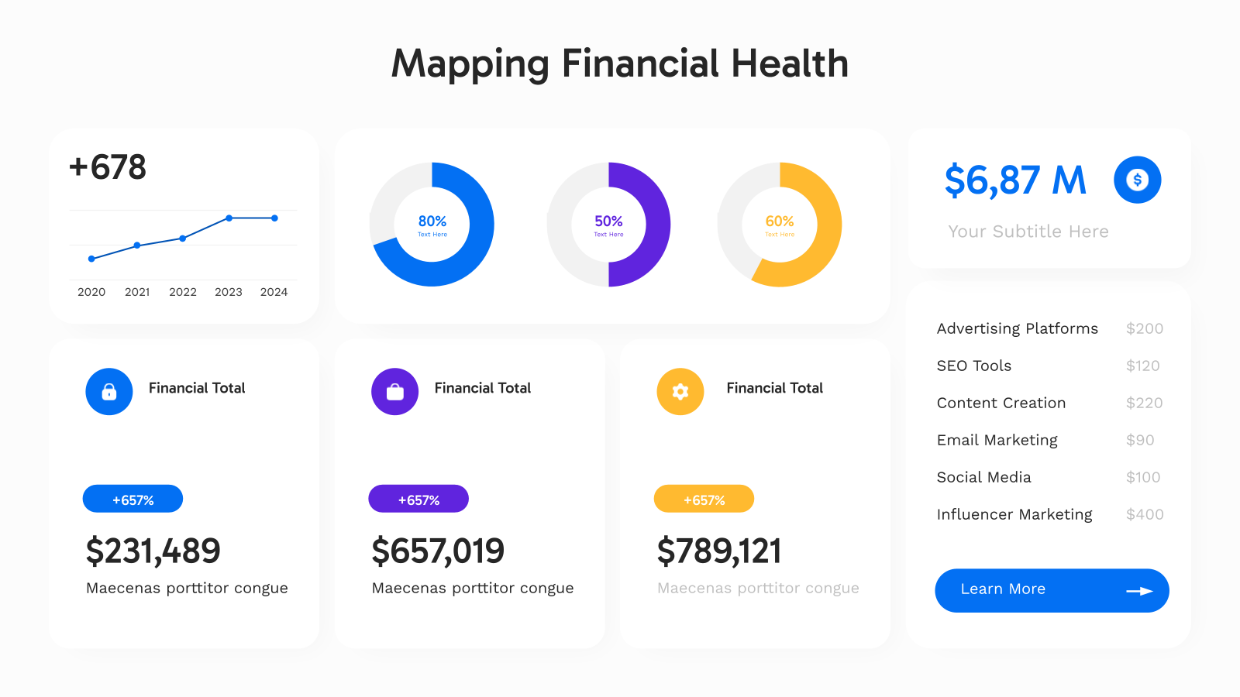This screenshot has width=1240, height=697.
Task: Click the $200 Advertising Platforms amount
Action: tap(1145, 328)
